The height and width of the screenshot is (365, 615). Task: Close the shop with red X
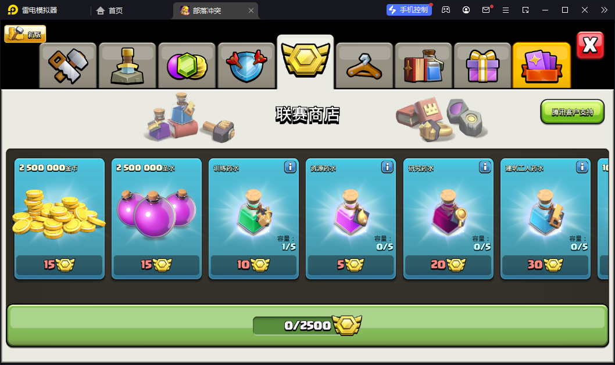click(x=590, y=45)
